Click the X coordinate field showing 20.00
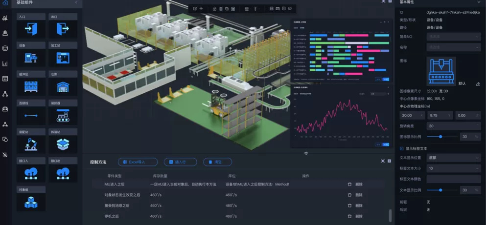The width and height of the screenshot is (486, 225). click(x=412, y=115)
